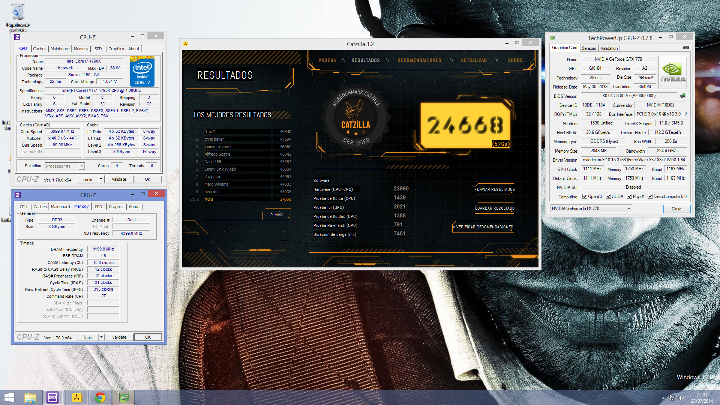Click the Hardware (GPU+CPU) score 23990
The height and width of the screenshot is (405, 720).
pyautogui.click(x=401, y=189)
